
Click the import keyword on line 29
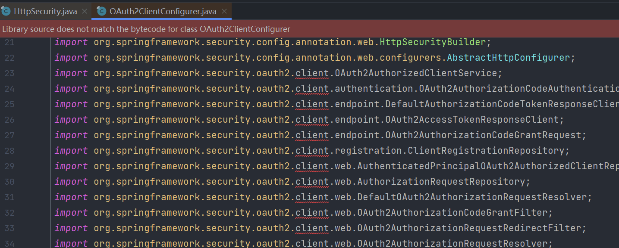[71, 166]
